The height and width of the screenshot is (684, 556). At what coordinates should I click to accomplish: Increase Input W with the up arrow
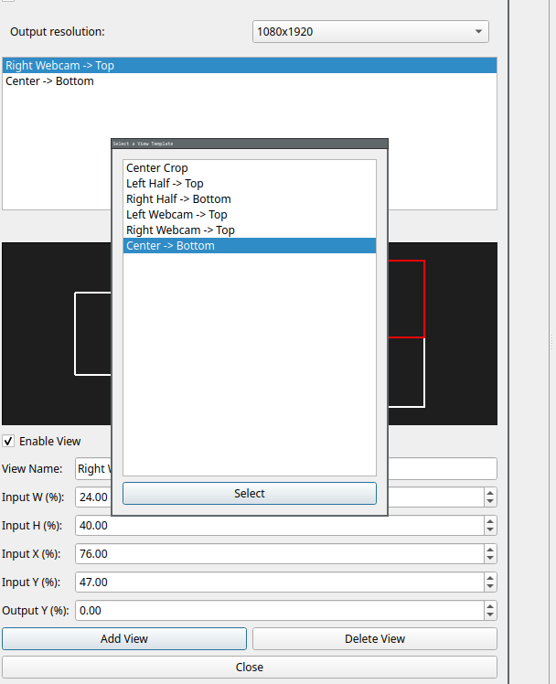[490, 493]
